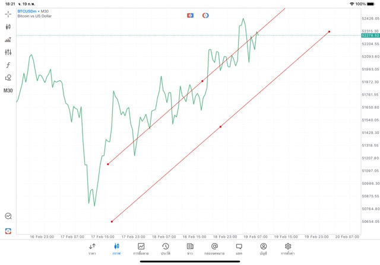This screenshot has height=265, width=380.
Task: Tap the round chart icon at lower left
Action: tap(8, 217)
